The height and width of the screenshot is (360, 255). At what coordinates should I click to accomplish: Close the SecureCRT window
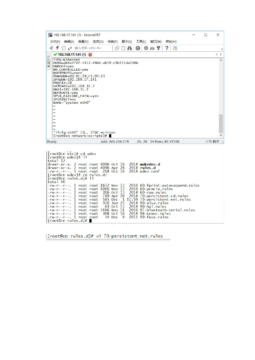pos(218,35)
